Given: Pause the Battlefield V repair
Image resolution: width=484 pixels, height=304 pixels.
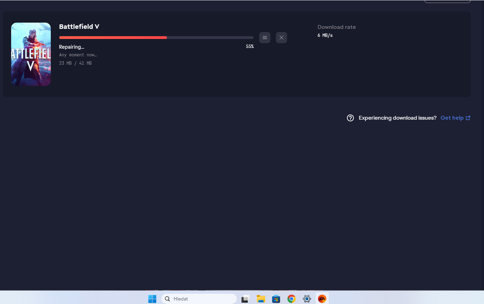Looking at the screenshot, I should pyautogui.click(x=265, y=38).
